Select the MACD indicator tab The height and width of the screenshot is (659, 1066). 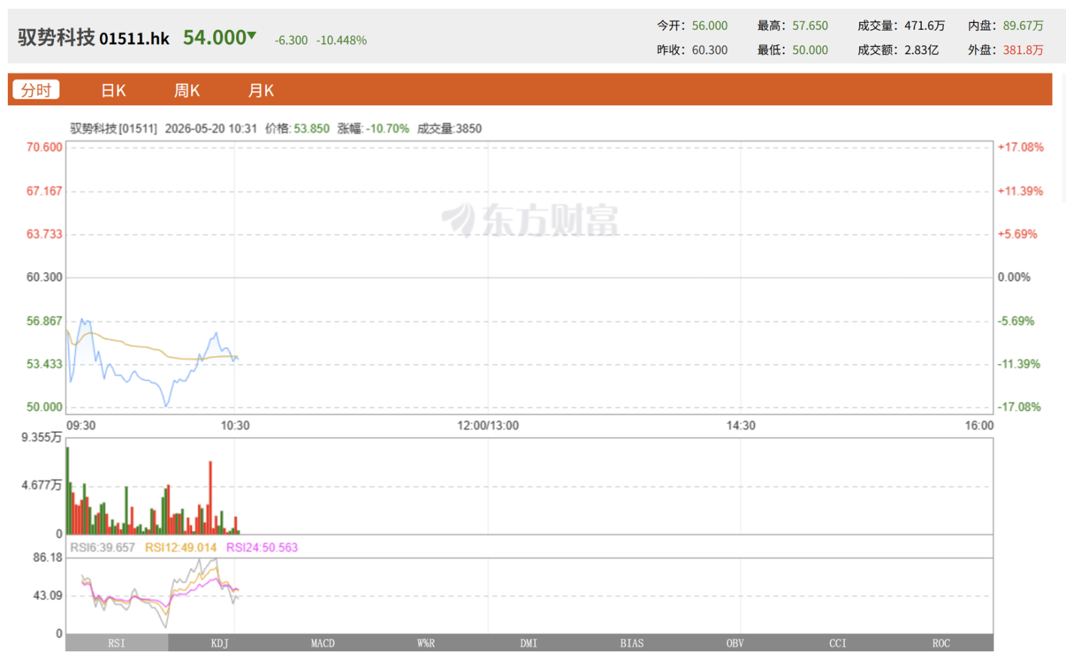(323, 643)
